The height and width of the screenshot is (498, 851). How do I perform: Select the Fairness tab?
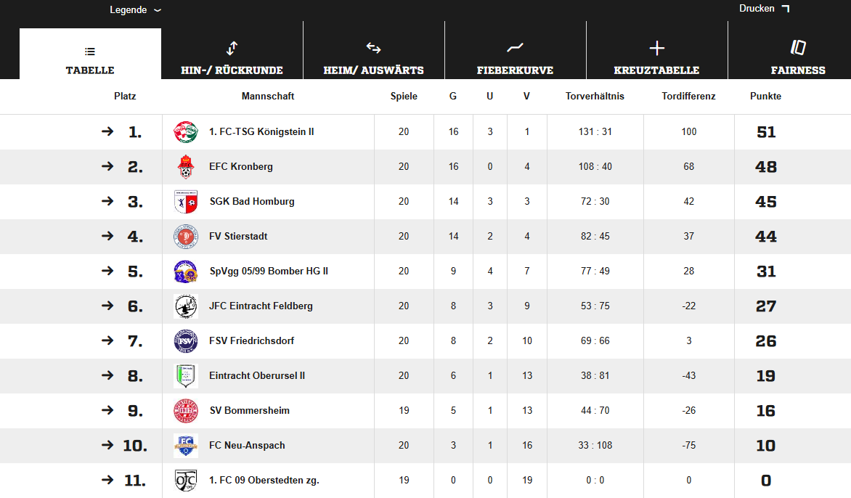pos(798,57)
